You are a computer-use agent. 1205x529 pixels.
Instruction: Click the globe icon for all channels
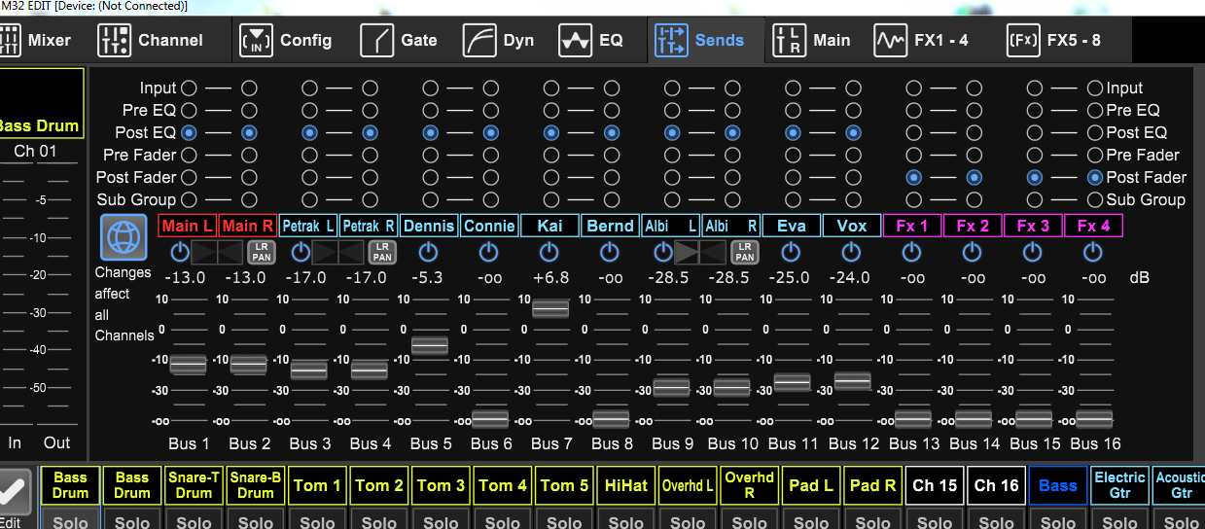pos(124,237)
